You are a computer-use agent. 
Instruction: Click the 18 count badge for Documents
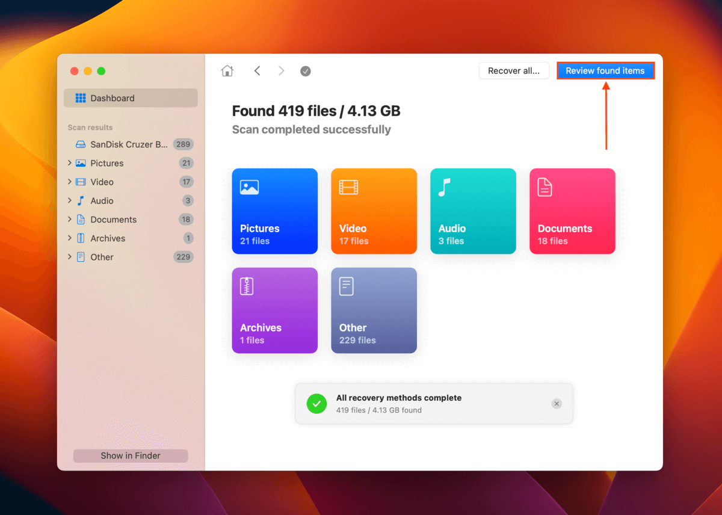[186, 219]
